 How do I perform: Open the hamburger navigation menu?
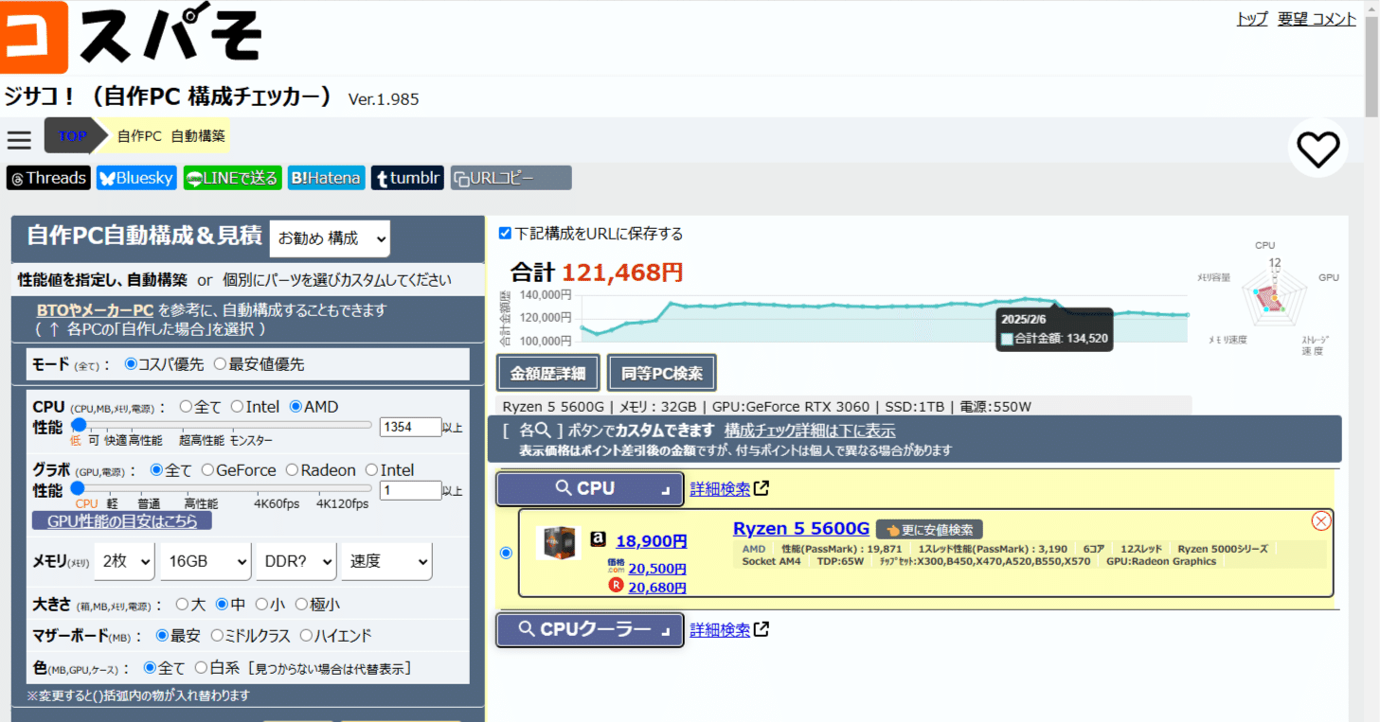pos(19,139)
